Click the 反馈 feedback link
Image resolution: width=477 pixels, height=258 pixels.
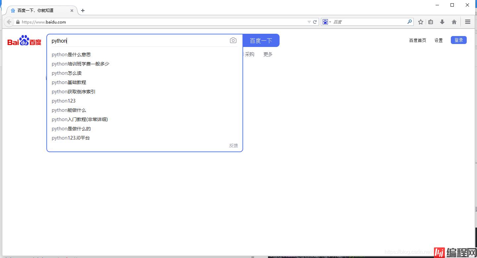click(x=234, y=146)
